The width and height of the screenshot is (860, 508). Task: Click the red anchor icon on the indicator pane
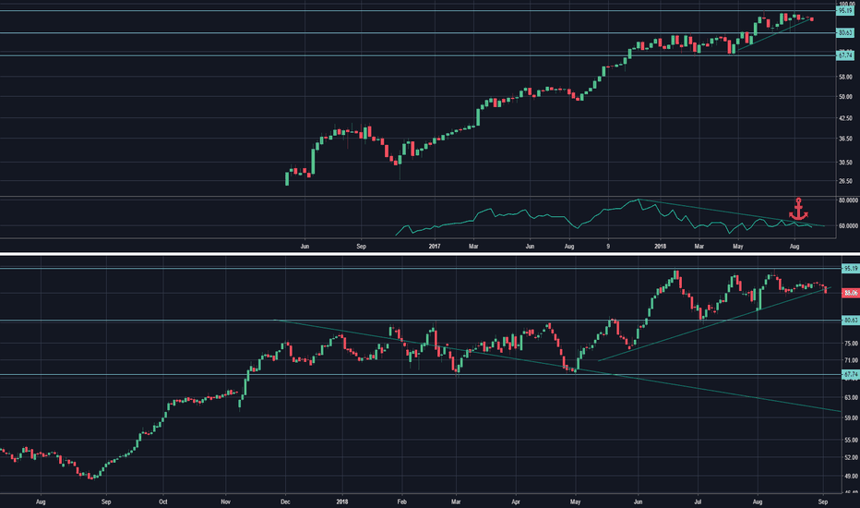click(798, 210)
